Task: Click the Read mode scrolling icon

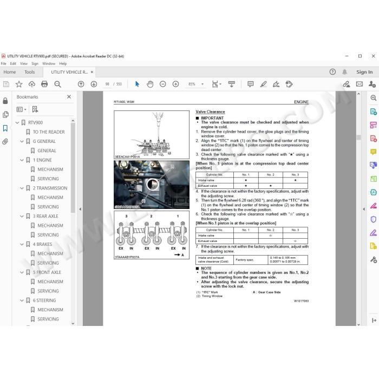Action: click(x=232, y=84)
